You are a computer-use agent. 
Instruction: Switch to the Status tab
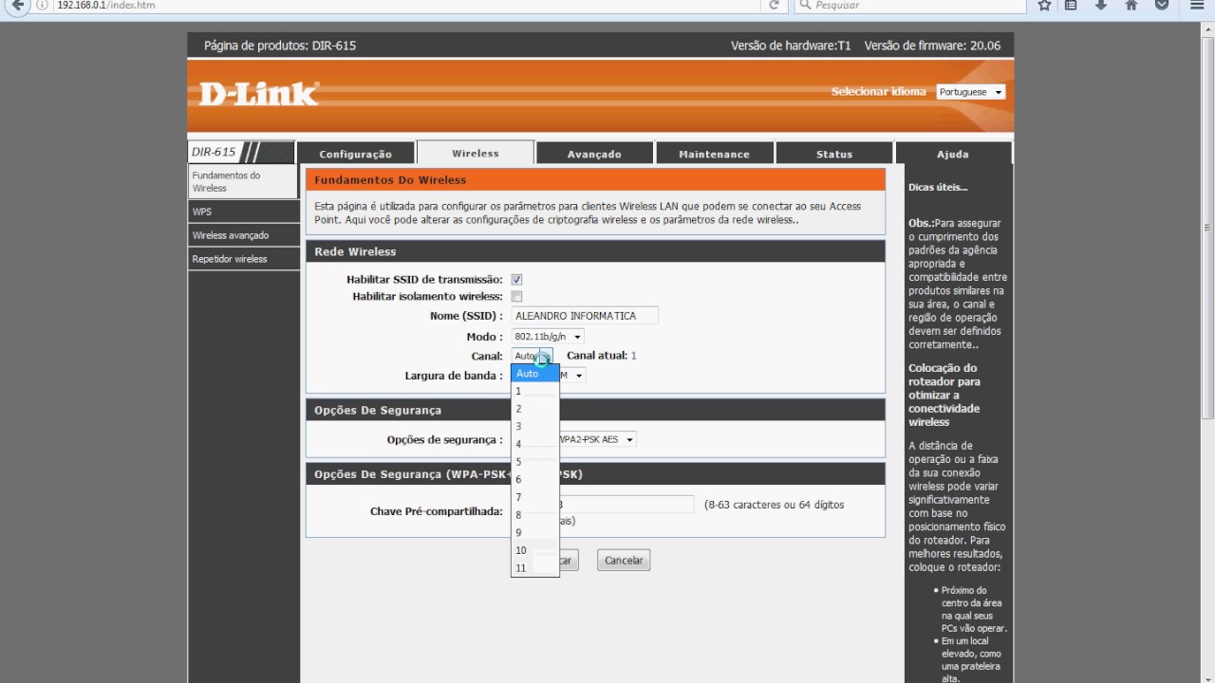coord(834,154)
